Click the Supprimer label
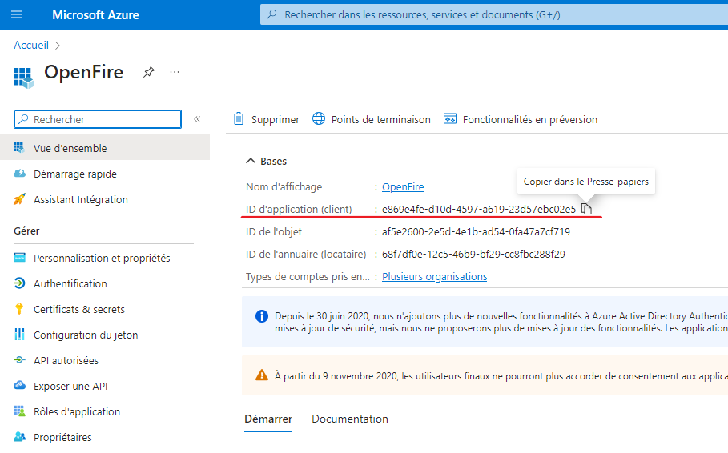 point(276,120)
